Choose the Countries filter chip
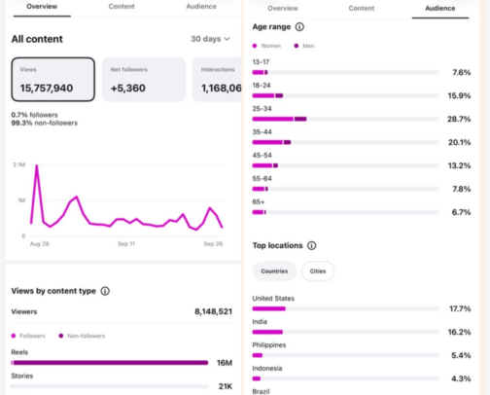 274,271
